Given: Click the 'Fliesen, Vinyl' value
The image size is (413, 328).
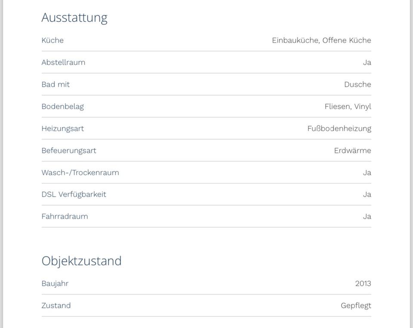Looking at the screenshot, I should (348, 106).
